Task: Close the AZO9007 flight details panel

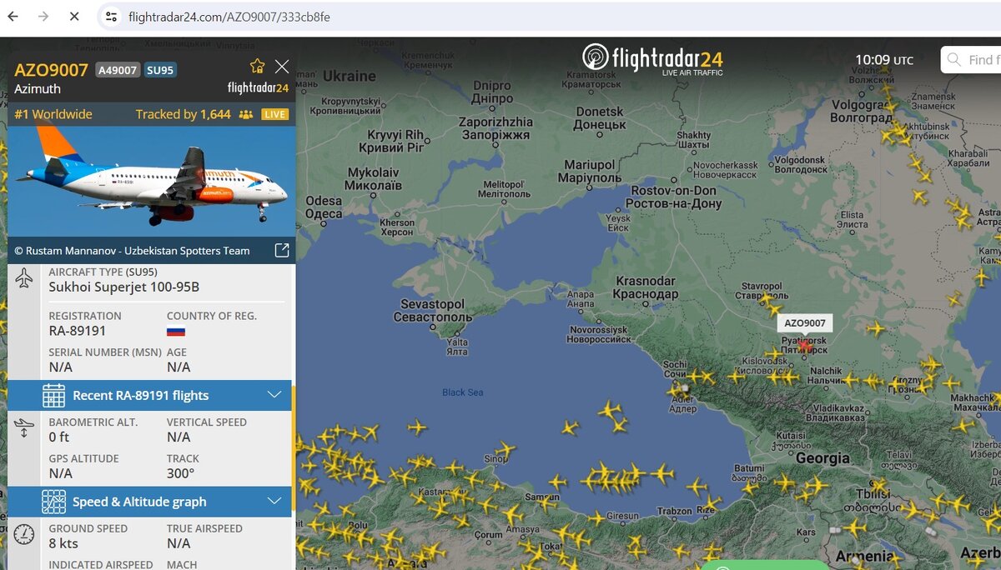Action: (282, 67)
